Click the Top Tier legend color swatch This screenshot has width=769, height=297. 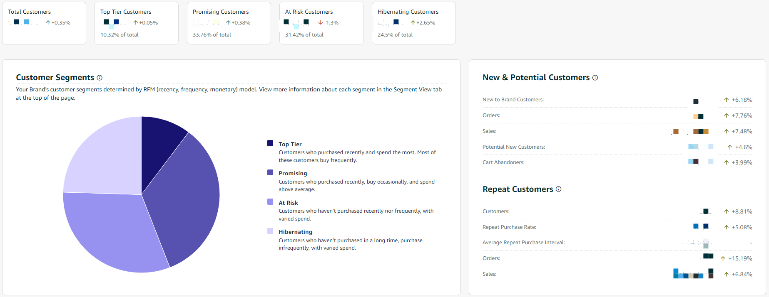pos(270,143)
